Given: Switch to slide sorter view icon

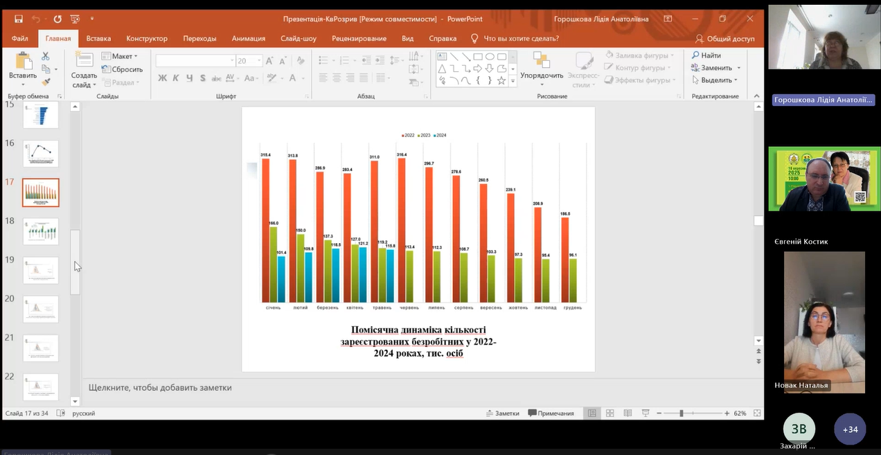Looking at the screenshot, I should [x=609, y=413].
